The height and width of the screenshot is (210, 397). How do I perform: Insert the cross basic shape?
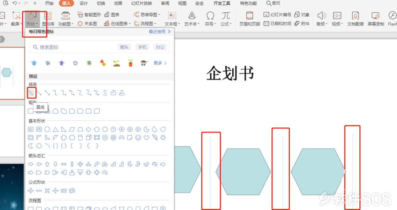64,137
